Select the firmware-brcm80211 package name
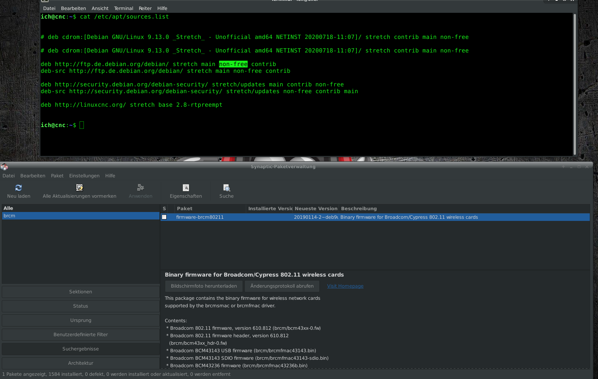Image resolution: width=598 pixels, height=379 pixels. point(200,217)
